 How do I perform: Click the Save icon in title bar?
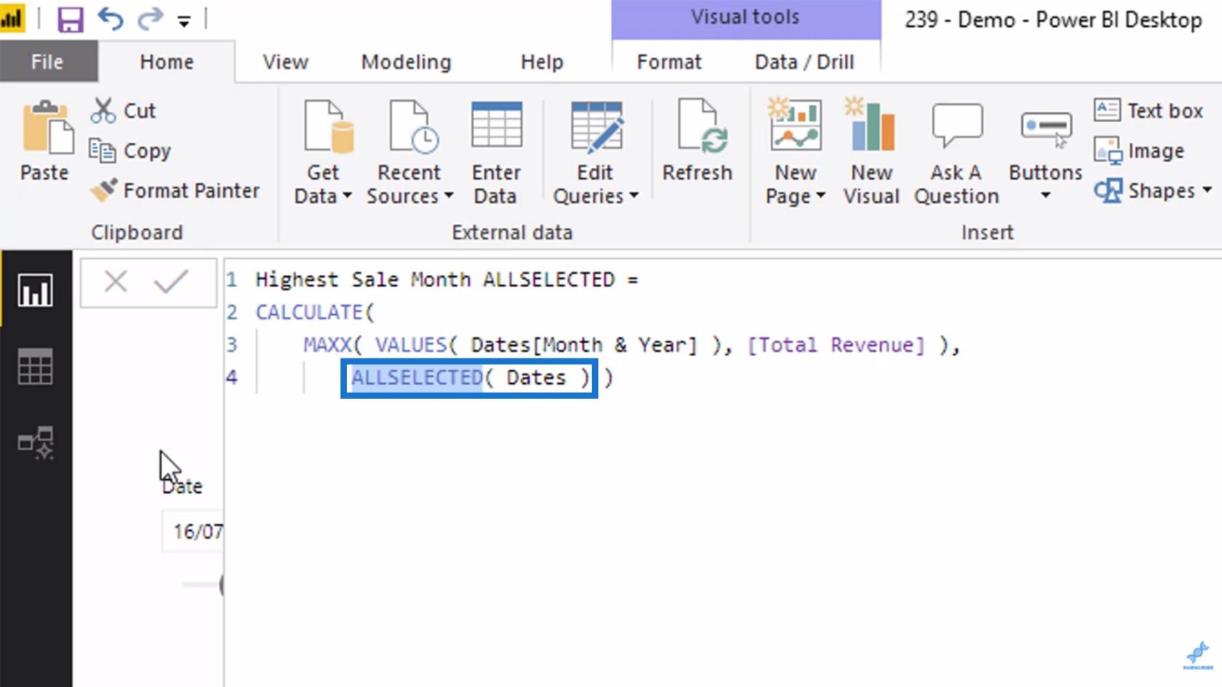pyautogui.click(x=70, y=18)
